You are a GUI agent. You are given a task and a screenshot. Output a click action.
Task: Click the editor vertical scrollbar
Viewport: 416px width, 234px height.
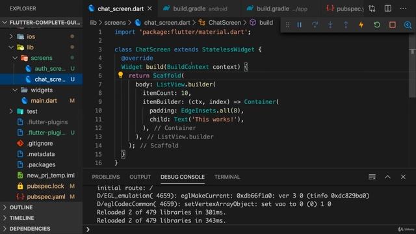pyautogui.click(x=412, y=66)
